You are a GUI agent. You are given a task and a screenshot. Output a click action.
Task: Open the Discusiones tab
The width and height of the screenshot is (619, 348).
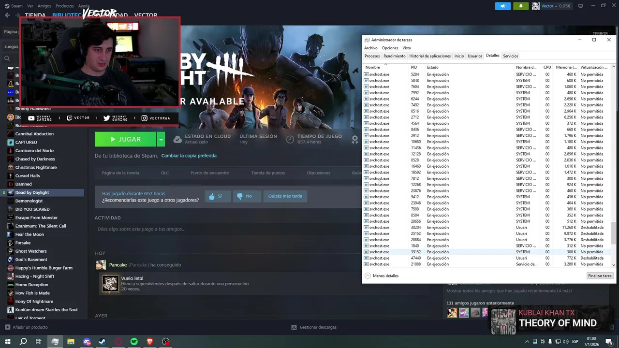coord(319,173)
